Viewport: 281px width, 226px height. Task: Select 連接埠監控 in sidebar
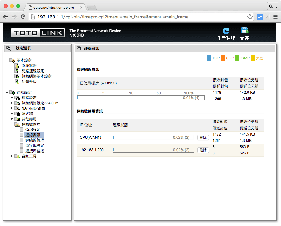pos(34,151)
